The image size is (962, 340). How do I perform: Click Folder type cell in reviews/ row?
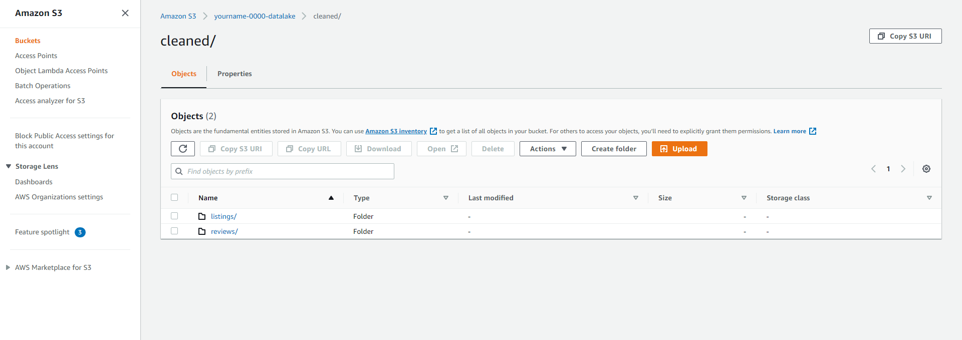tap(363, 231)
